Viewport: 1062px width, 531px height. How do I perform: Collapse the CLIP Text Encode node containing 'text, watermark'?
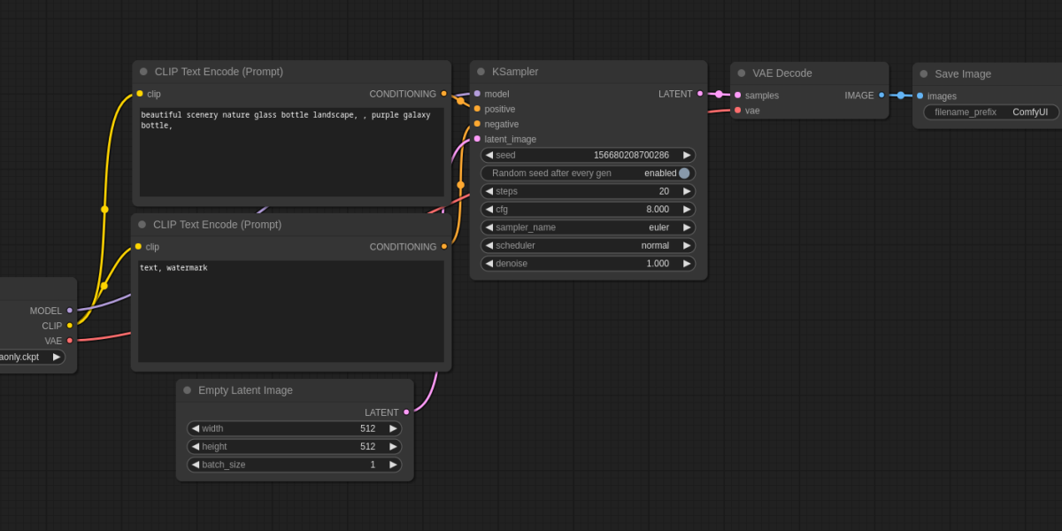[x=142, y=225]
